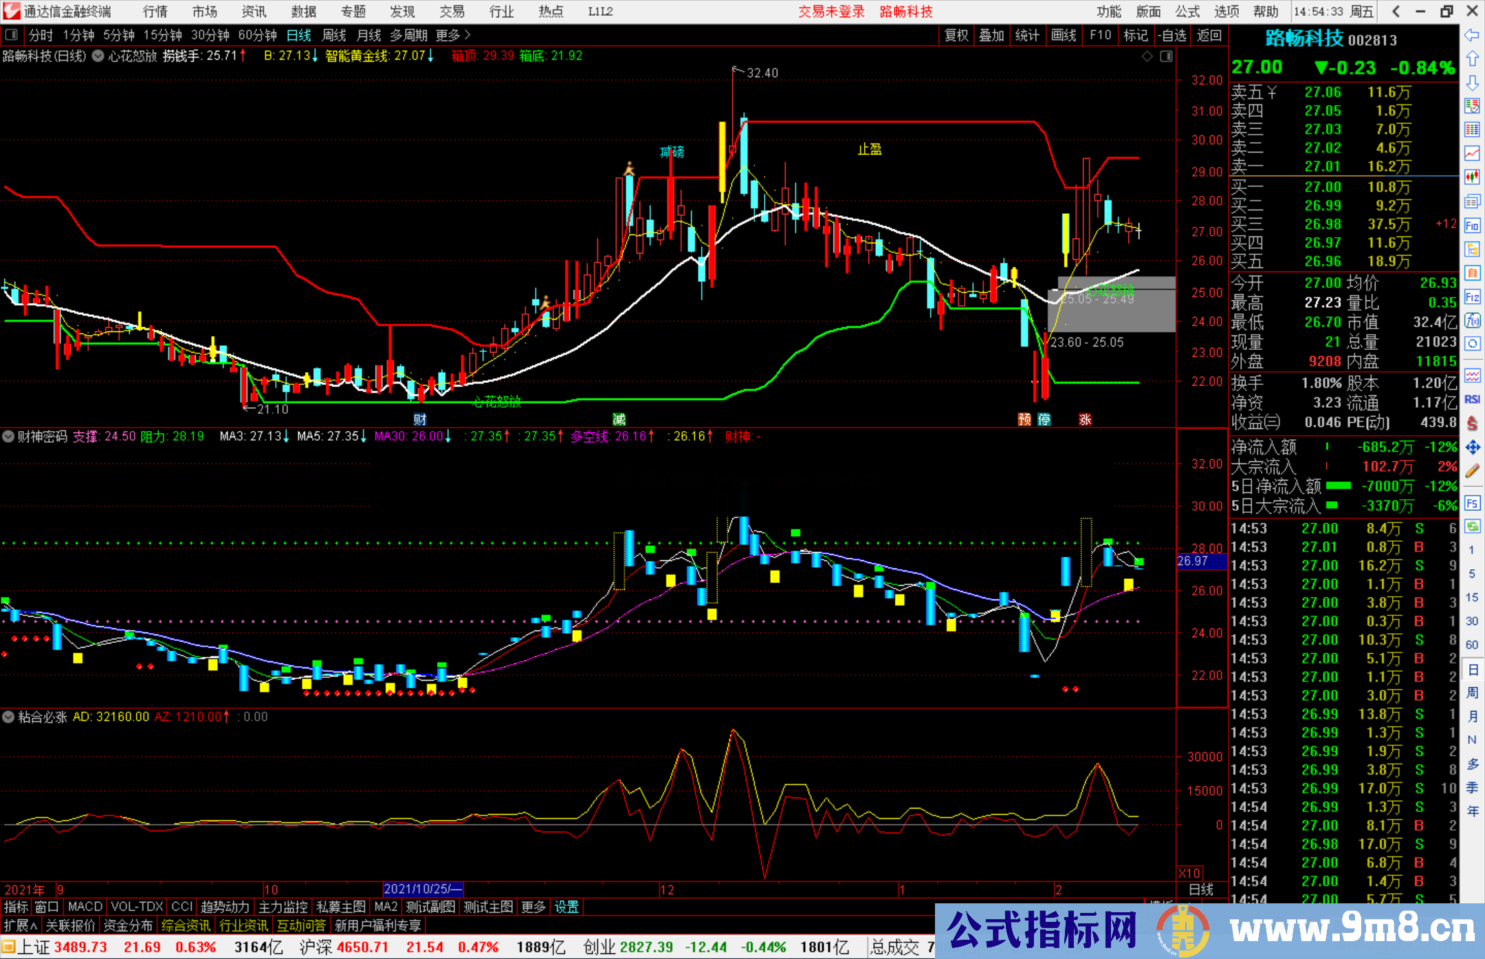Select the pencil annotation icon at sidebar bottom
The image size is (1485, 959).
(1473, 467)
